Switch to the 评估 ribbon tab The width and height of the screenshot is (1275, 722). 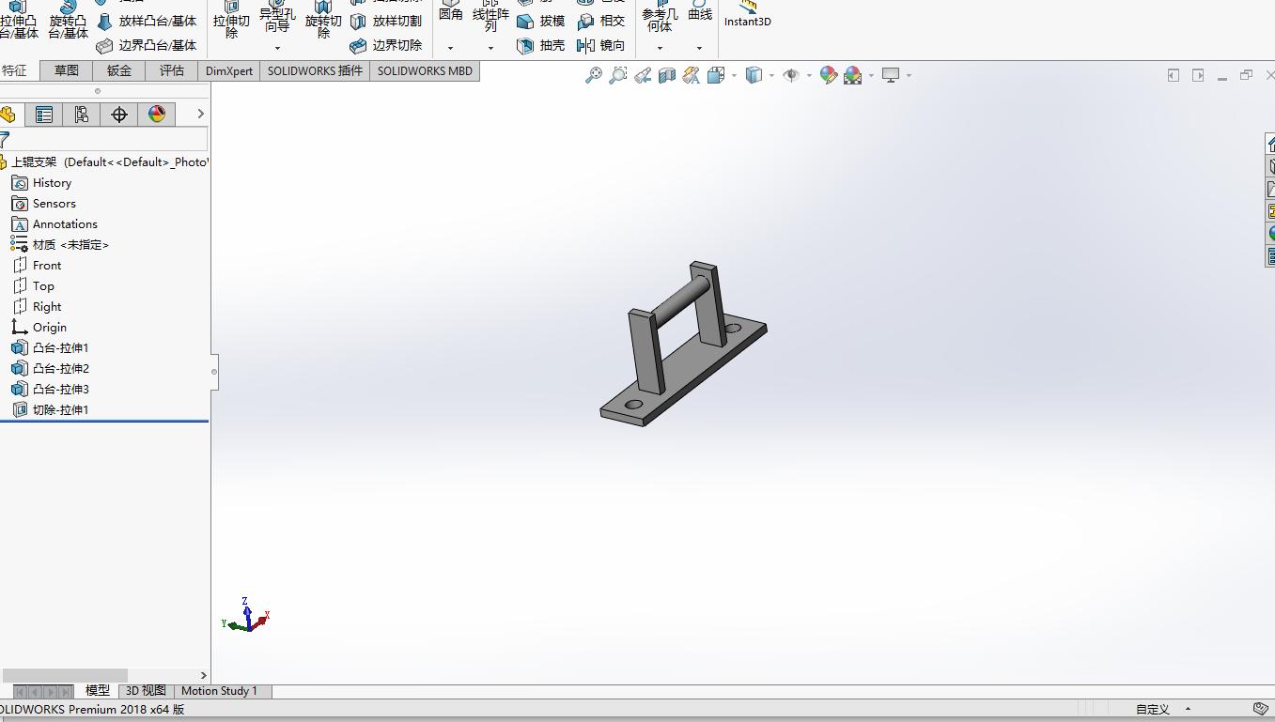coord(172,70)
